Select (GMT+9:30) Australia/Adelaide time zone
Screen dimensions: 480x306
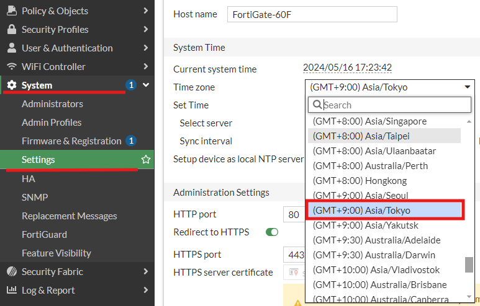pos(384,240)
